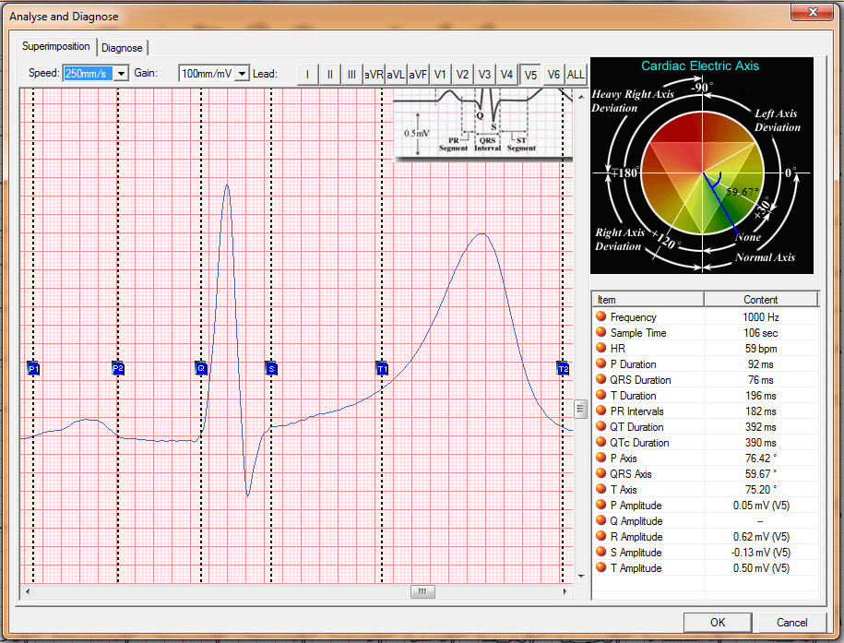Click the Item column header
844x643 pixels.
[x=648, y=300]
